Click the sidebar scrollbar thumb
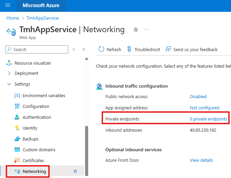231x178 pixels. 86,151
